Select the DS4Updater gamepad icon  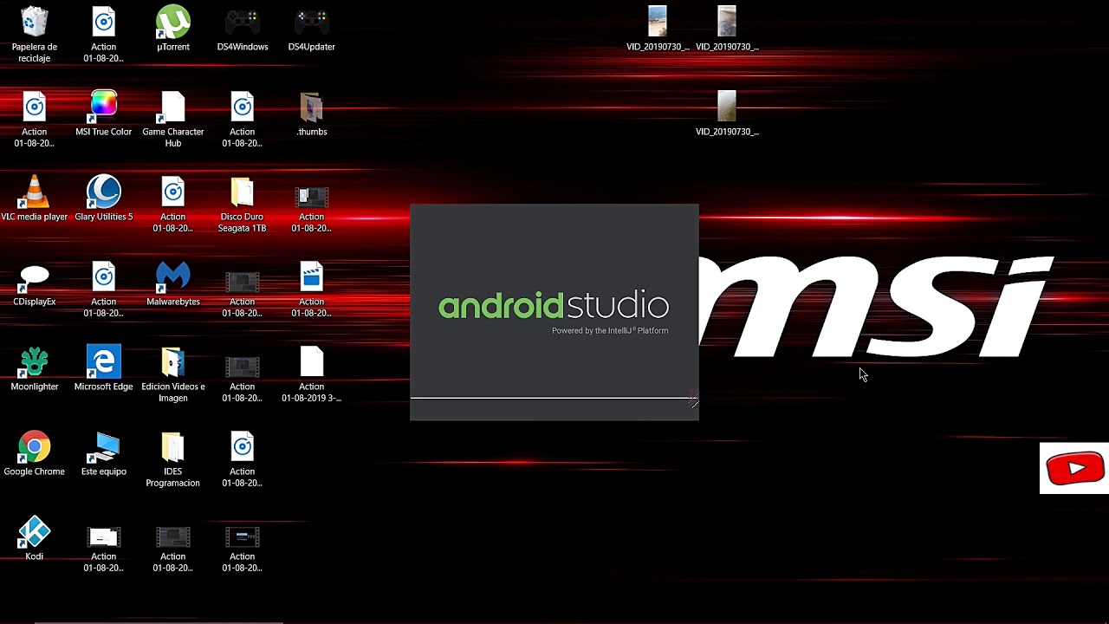(312, 22)
